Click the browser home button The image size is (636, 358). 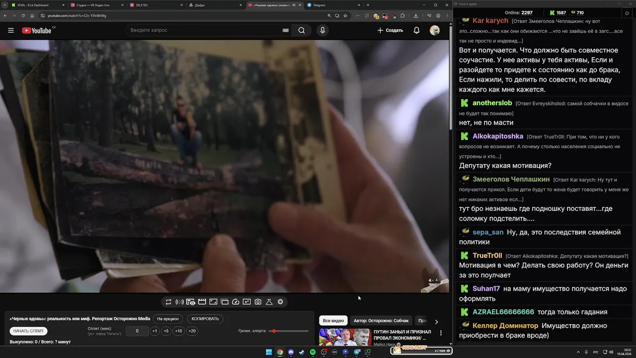coord(32,15)
